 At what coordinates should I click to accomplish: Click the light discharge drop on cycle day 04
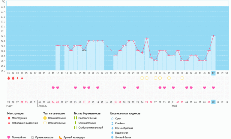(22, 78)
